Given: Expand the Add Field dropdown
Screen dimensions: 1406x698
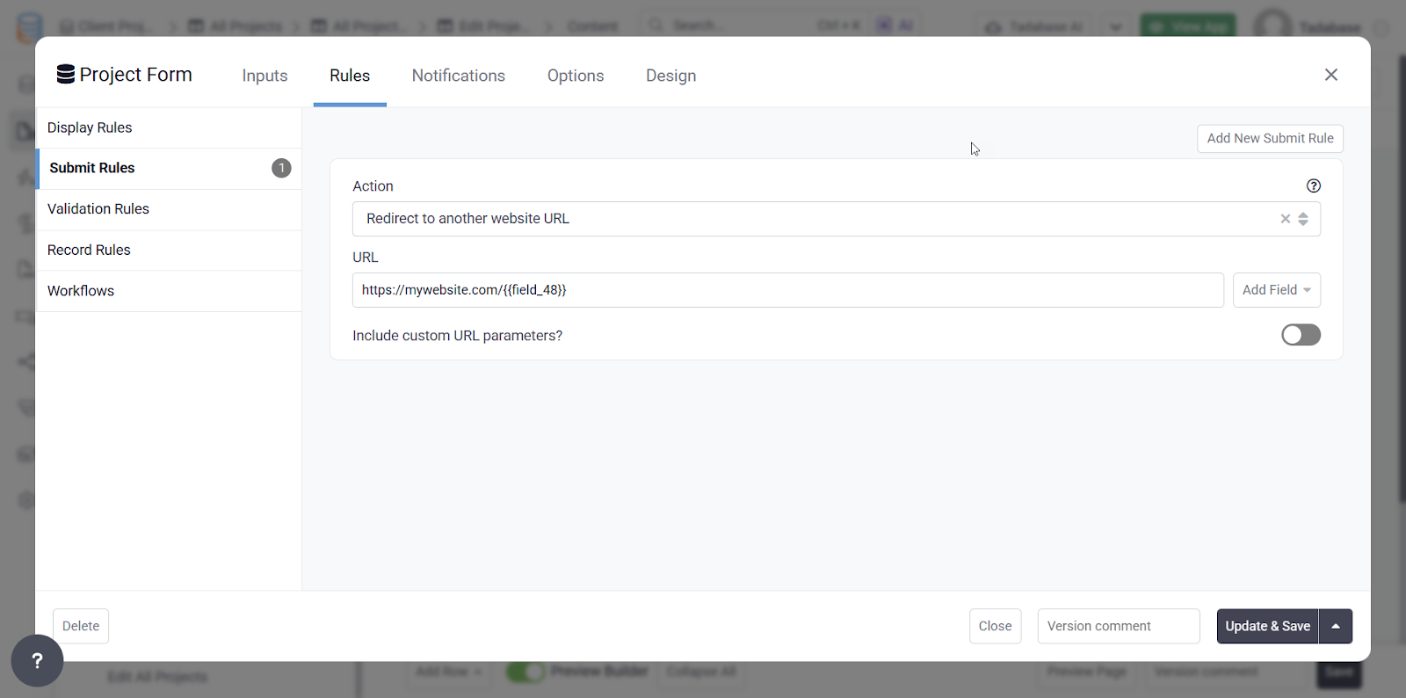Looking at the screenshot, I should [x=1276, y=290].
